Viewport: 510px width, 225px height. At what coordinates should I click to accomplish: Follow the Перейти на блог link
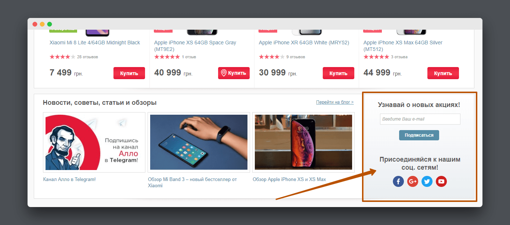(x=335, y=102)
